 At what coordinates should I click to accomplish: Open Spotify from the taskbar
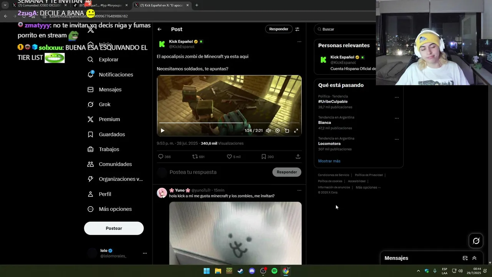click(274, 271)
